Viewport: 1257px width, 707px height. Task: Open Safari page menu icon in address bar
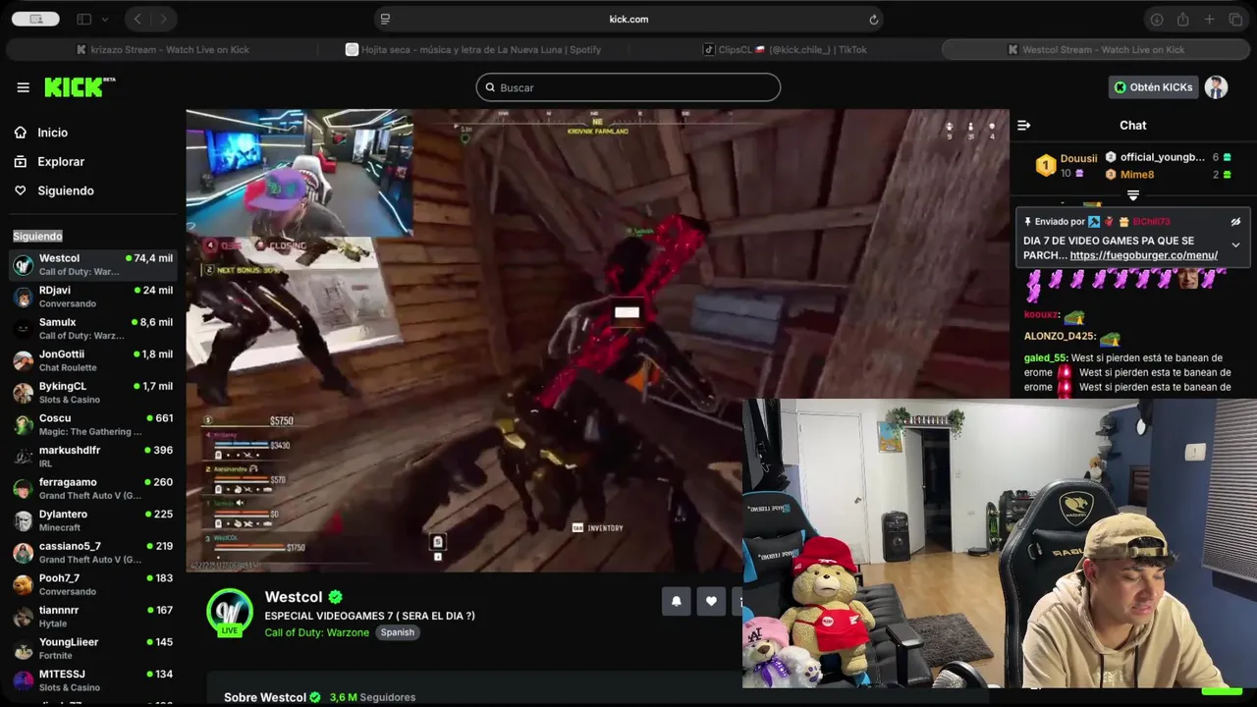[x=385, y=19]
